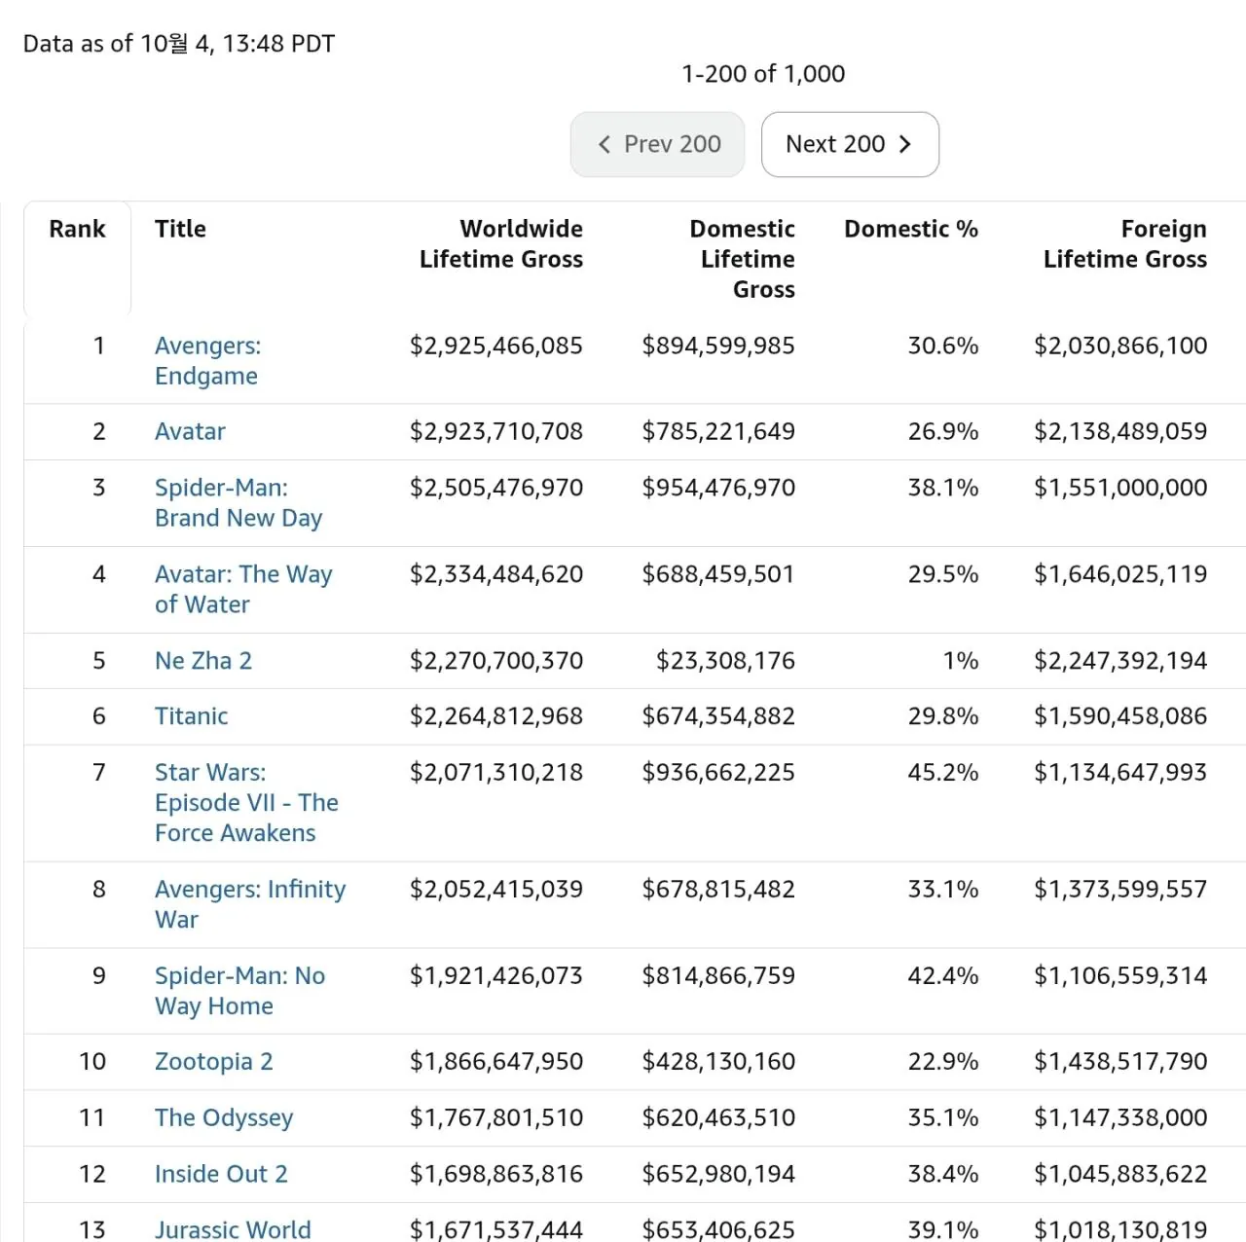The height and width of the screenshot is (1242, 1246).
Task: Open the Titanic title link
Action: (192, 716)
